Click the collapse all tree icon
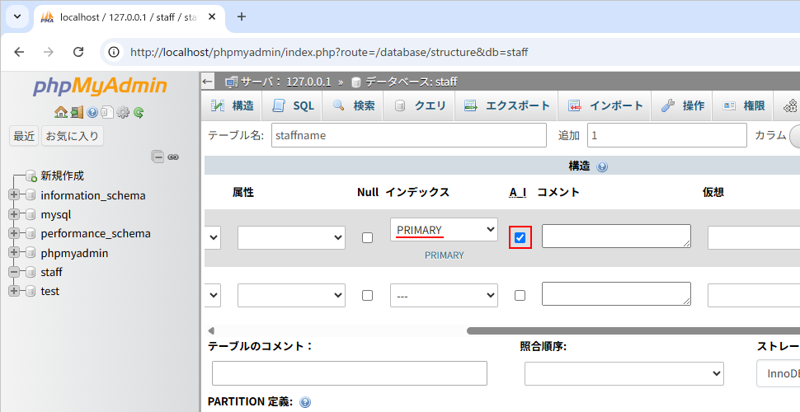This screenshot has height=412, width=800. [x=158, y=157]
